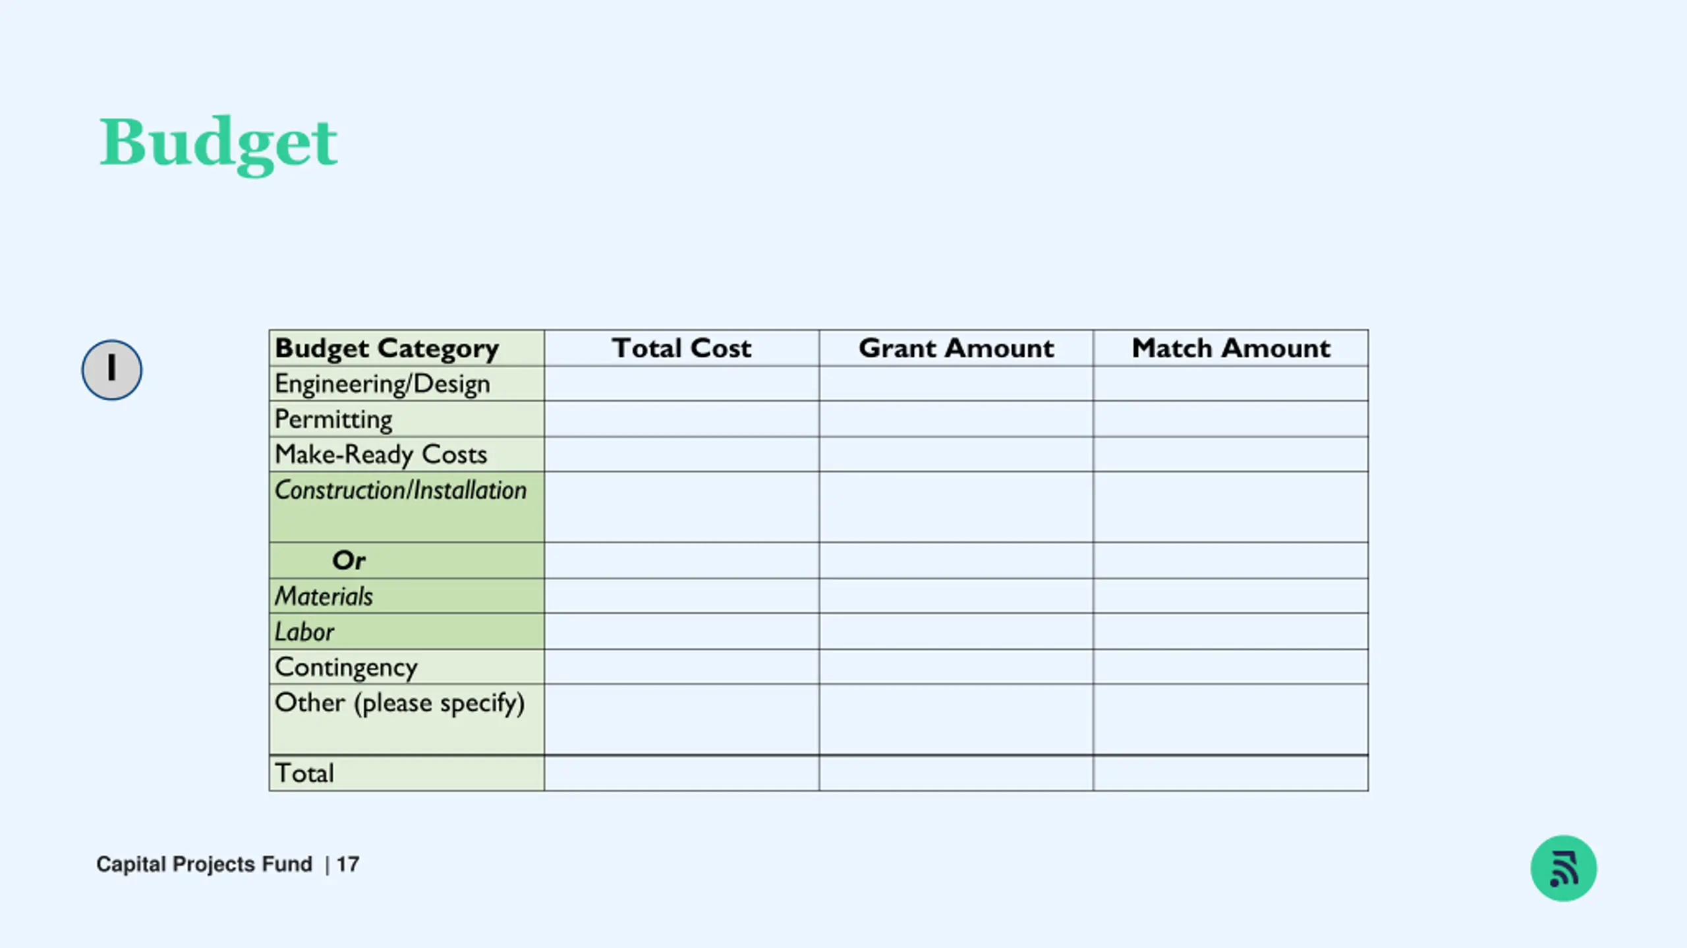1687x948 pixels.
Task: Click the Make-Ready Costs row label
Action: [x=381, y=455]
